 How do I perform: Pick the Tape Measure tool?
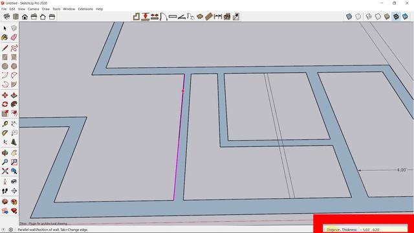[x=5, y=124]
